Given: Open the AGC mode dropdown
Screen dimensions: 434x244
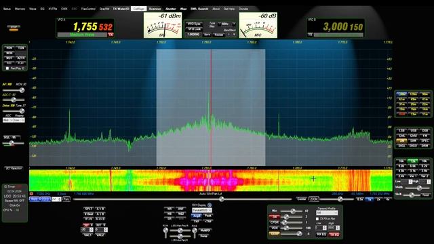Looking at the screenshot, I should (x=7, y=120).
